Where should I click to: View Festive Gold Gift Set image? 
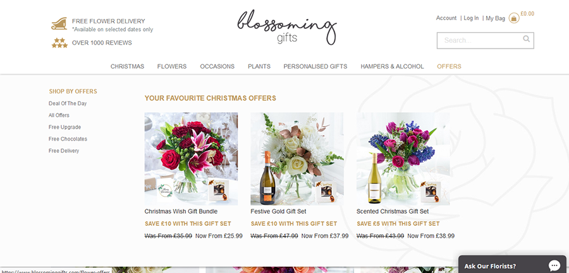[297, 159]
